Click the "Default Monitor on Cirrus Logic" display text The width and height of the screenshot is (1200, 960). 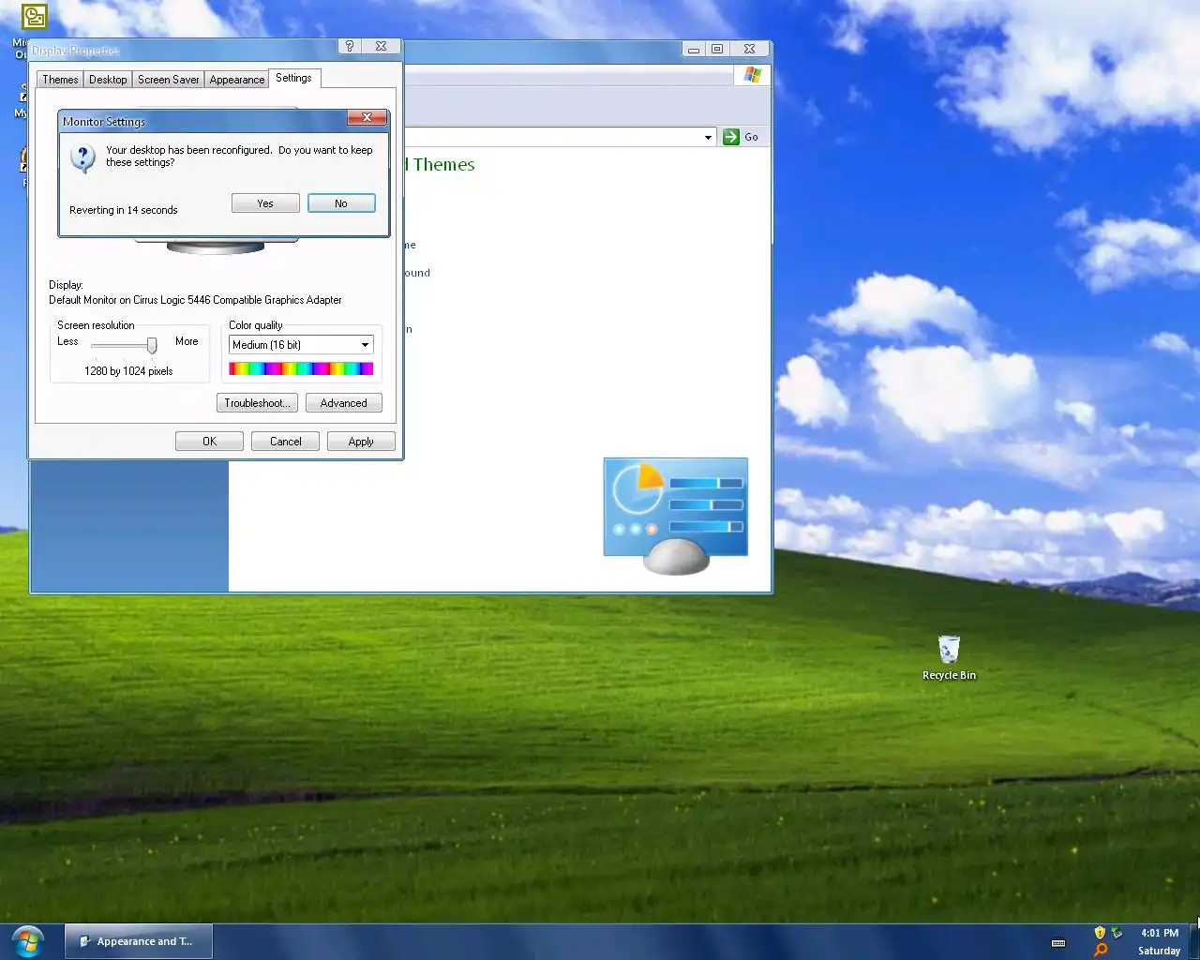point(195,300)
